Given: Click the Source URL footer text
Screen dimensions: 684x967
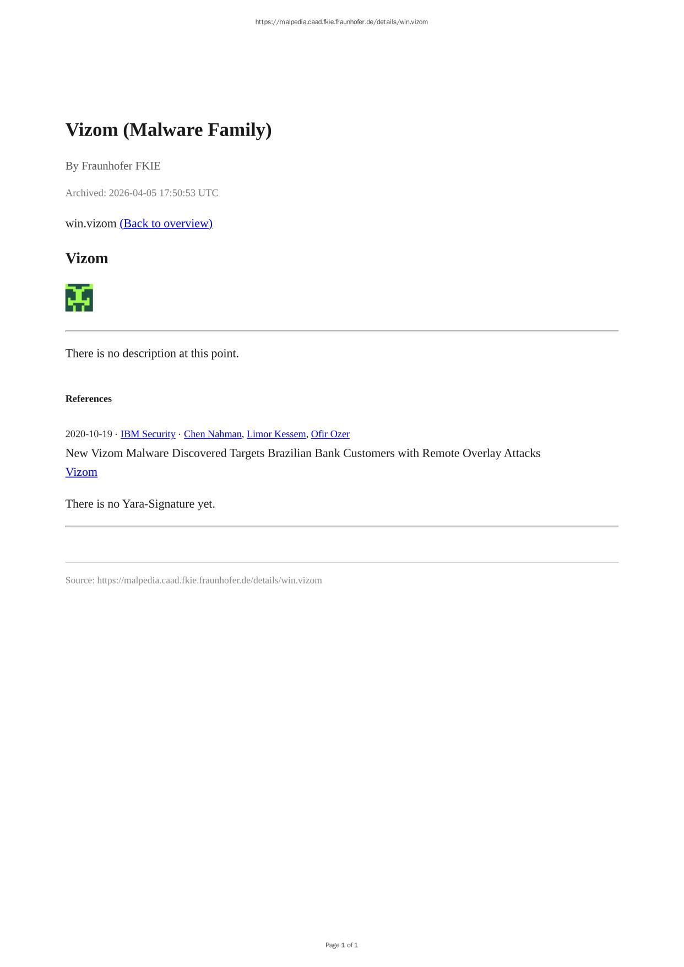Looking at the screenshot, I should [x=194, y=580].
